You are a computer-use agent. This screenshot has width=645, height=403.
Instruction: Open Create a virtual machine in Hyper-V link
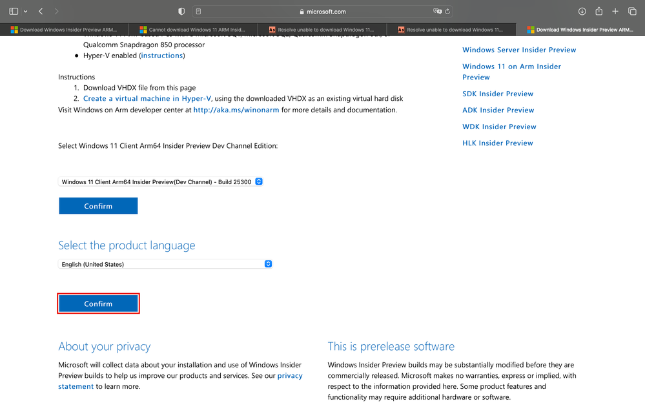pyautogui.click(x=147, y=98)
